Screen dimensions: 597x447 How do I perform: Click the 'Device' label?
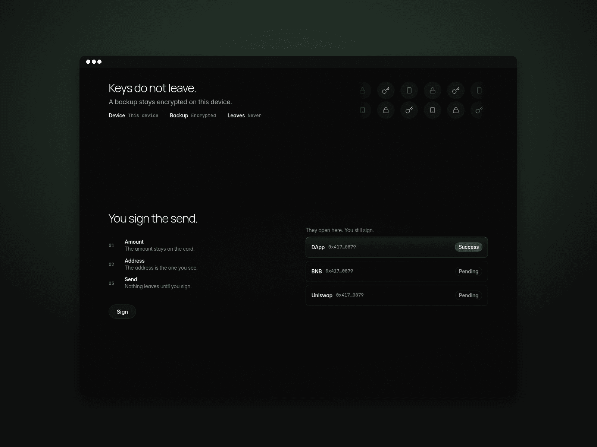point(117,115)
